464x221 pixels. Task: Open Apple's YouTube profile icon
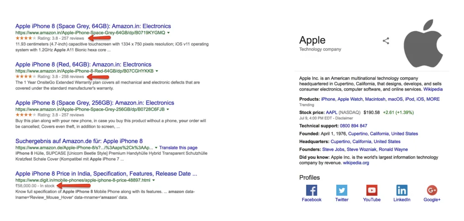[372, 190]
